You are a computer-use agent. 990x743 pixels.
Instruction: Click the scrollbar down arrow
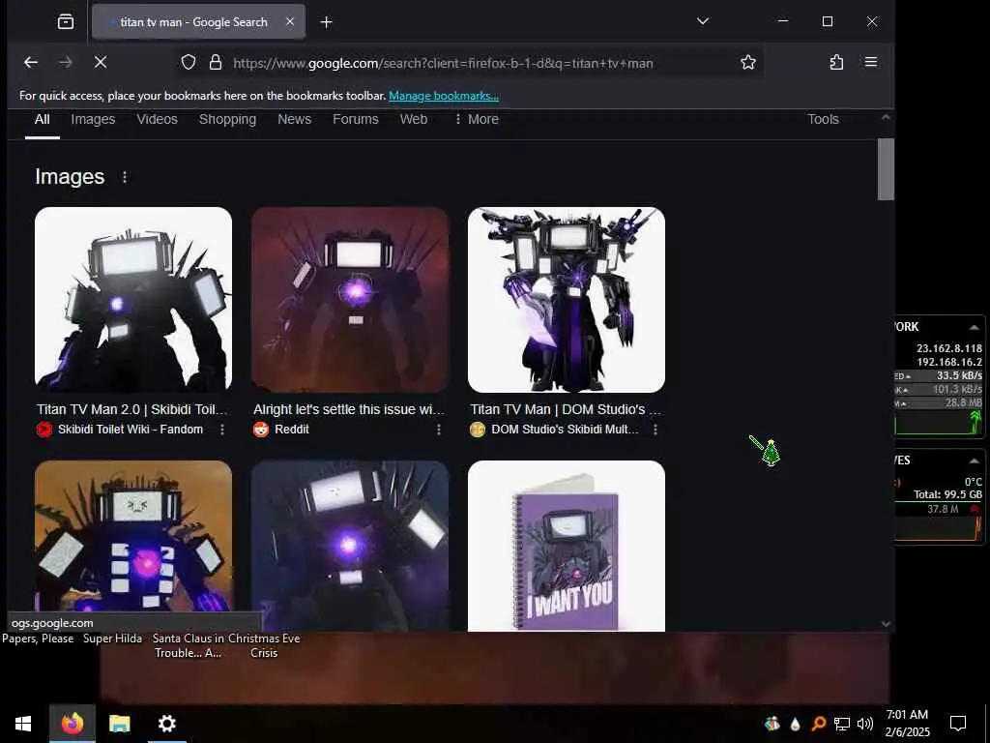click(x=886, y=624)
